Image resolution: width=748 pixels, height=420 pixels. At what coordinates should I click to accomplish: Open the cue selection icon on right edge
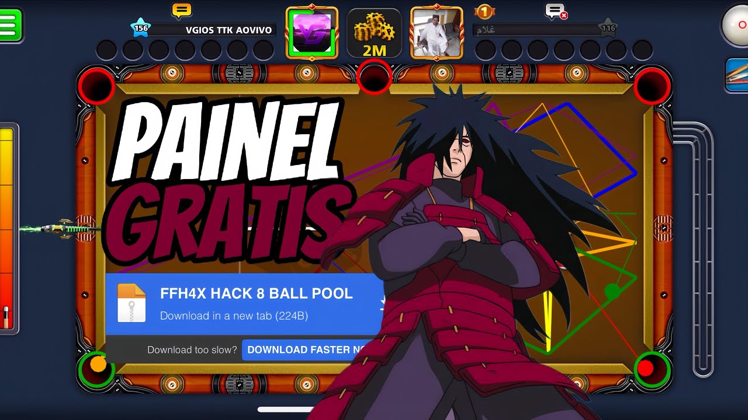(737, 75)
